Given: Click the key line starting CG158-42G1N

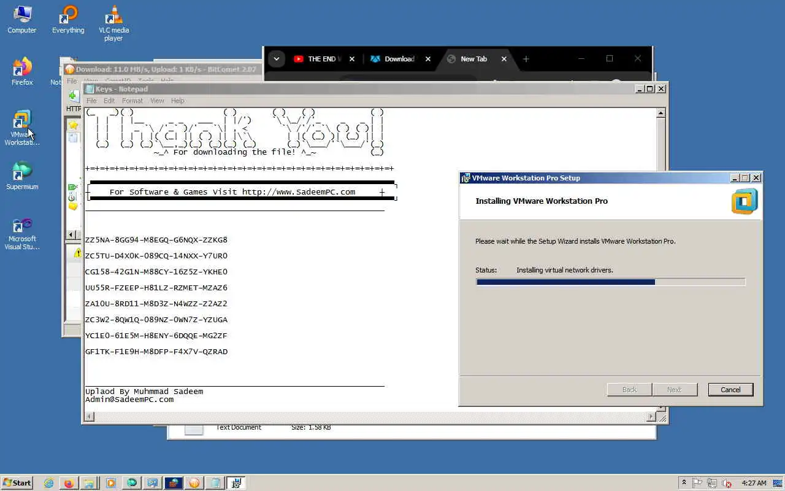Looking at the screenshot, I should pos(156,272).
